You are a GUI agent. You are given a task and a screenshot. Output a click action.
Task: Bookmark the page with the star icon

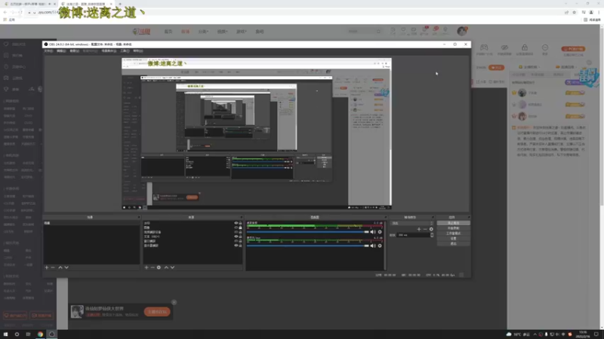575,12
